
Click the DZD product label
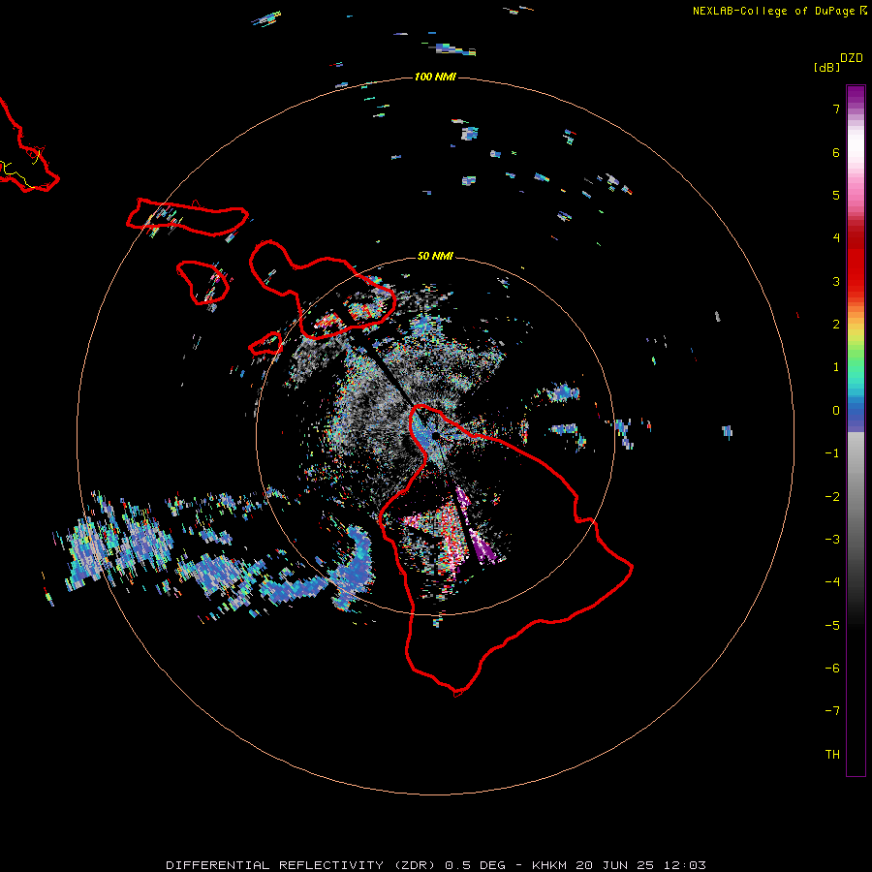pos(852,58)
